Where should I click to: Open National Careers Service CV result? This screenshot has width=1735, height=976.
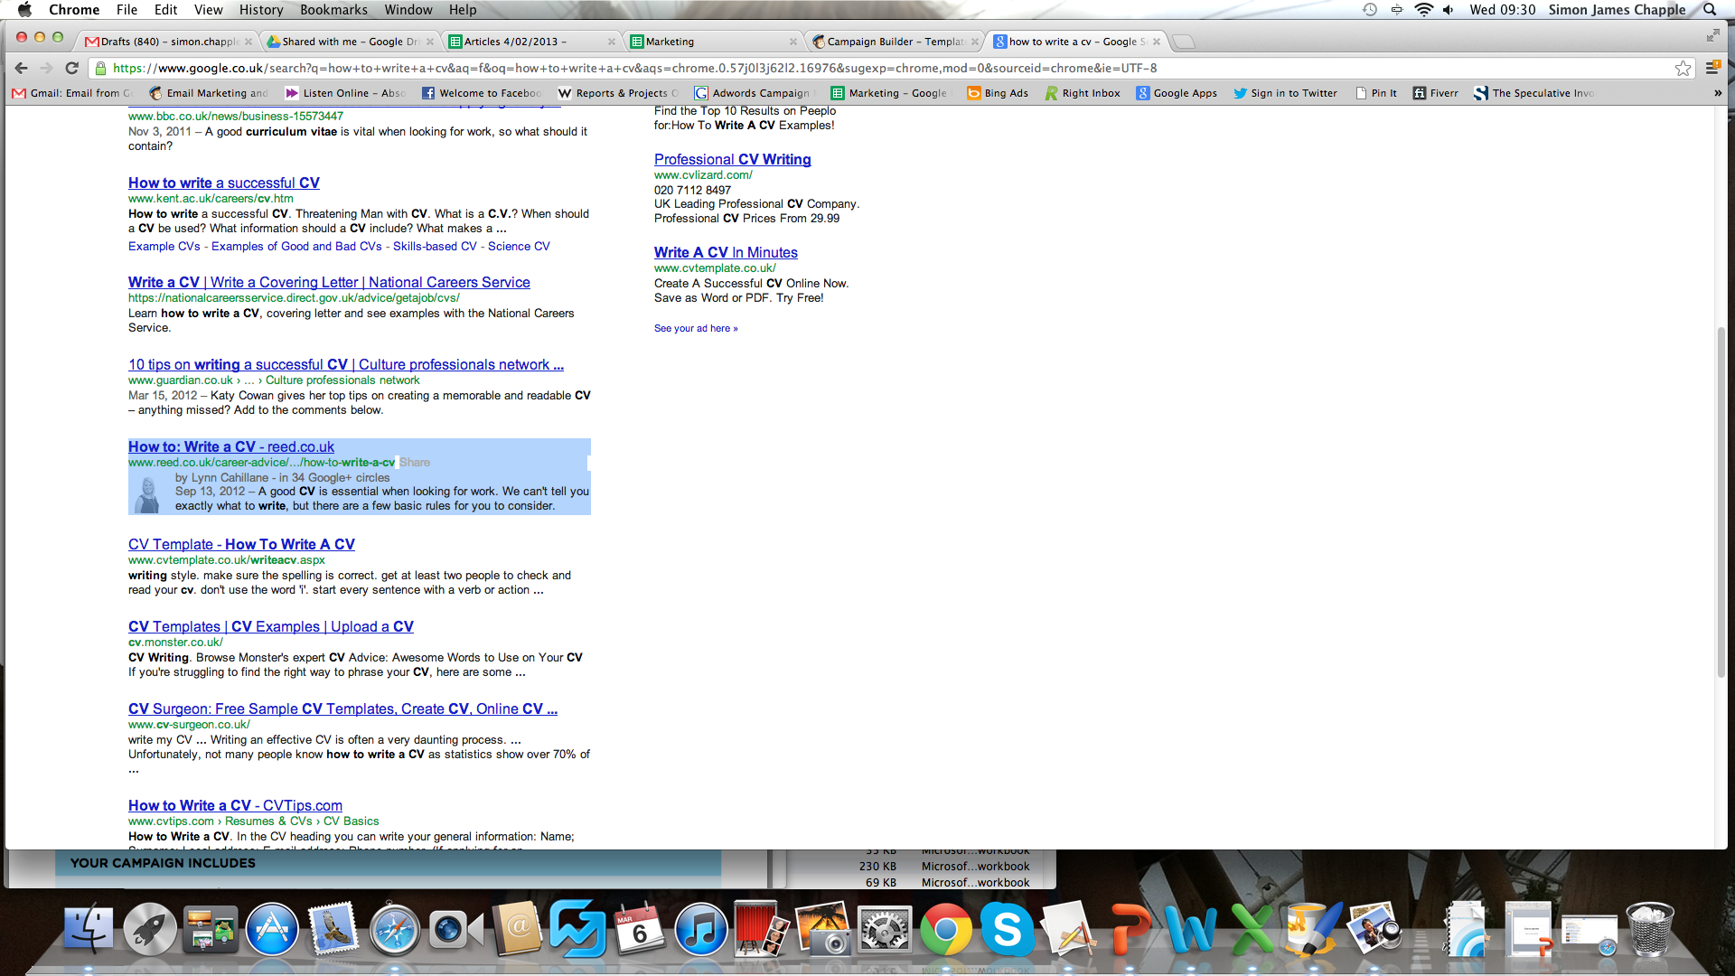[329, 282]
